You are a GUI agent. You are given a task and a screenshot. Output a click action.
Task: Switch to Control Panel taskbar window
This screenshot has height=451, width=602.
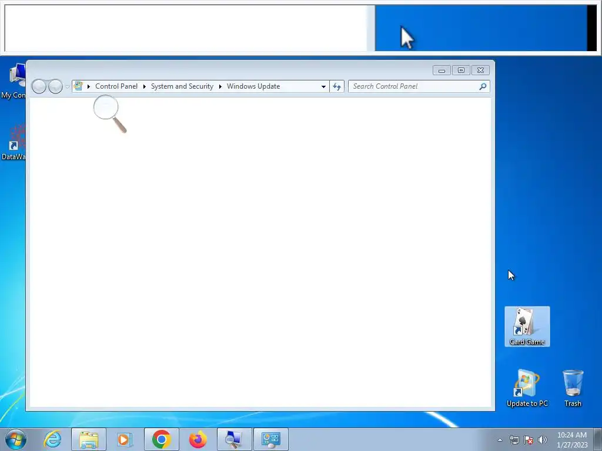[x=271, y=439]
